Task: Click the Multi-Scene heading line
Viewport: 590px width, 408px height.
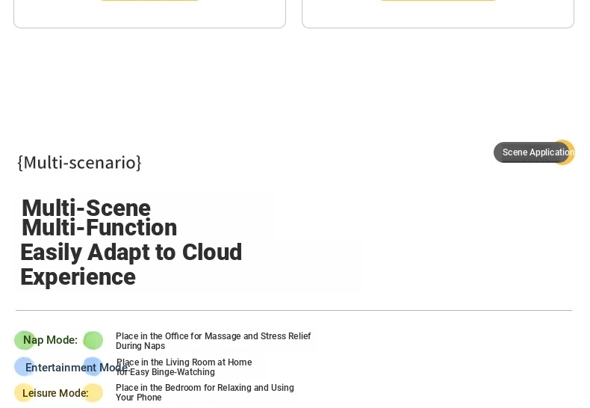Action: pos(86,208)
